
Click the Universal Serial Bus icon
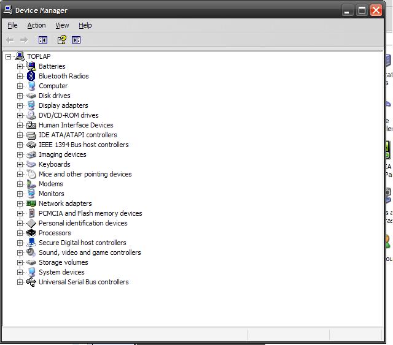pyautogui.click(x=31, y=282)
